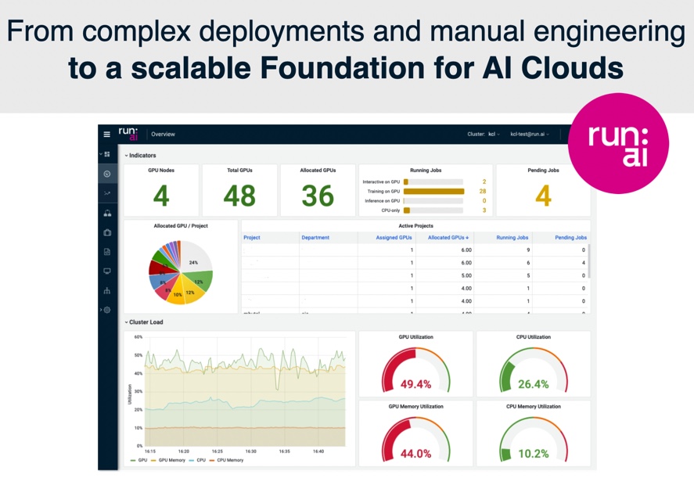This screenshot has width=694, height=489.
Task: Sort table by Department column header
Action: click(x=315, y=238)
